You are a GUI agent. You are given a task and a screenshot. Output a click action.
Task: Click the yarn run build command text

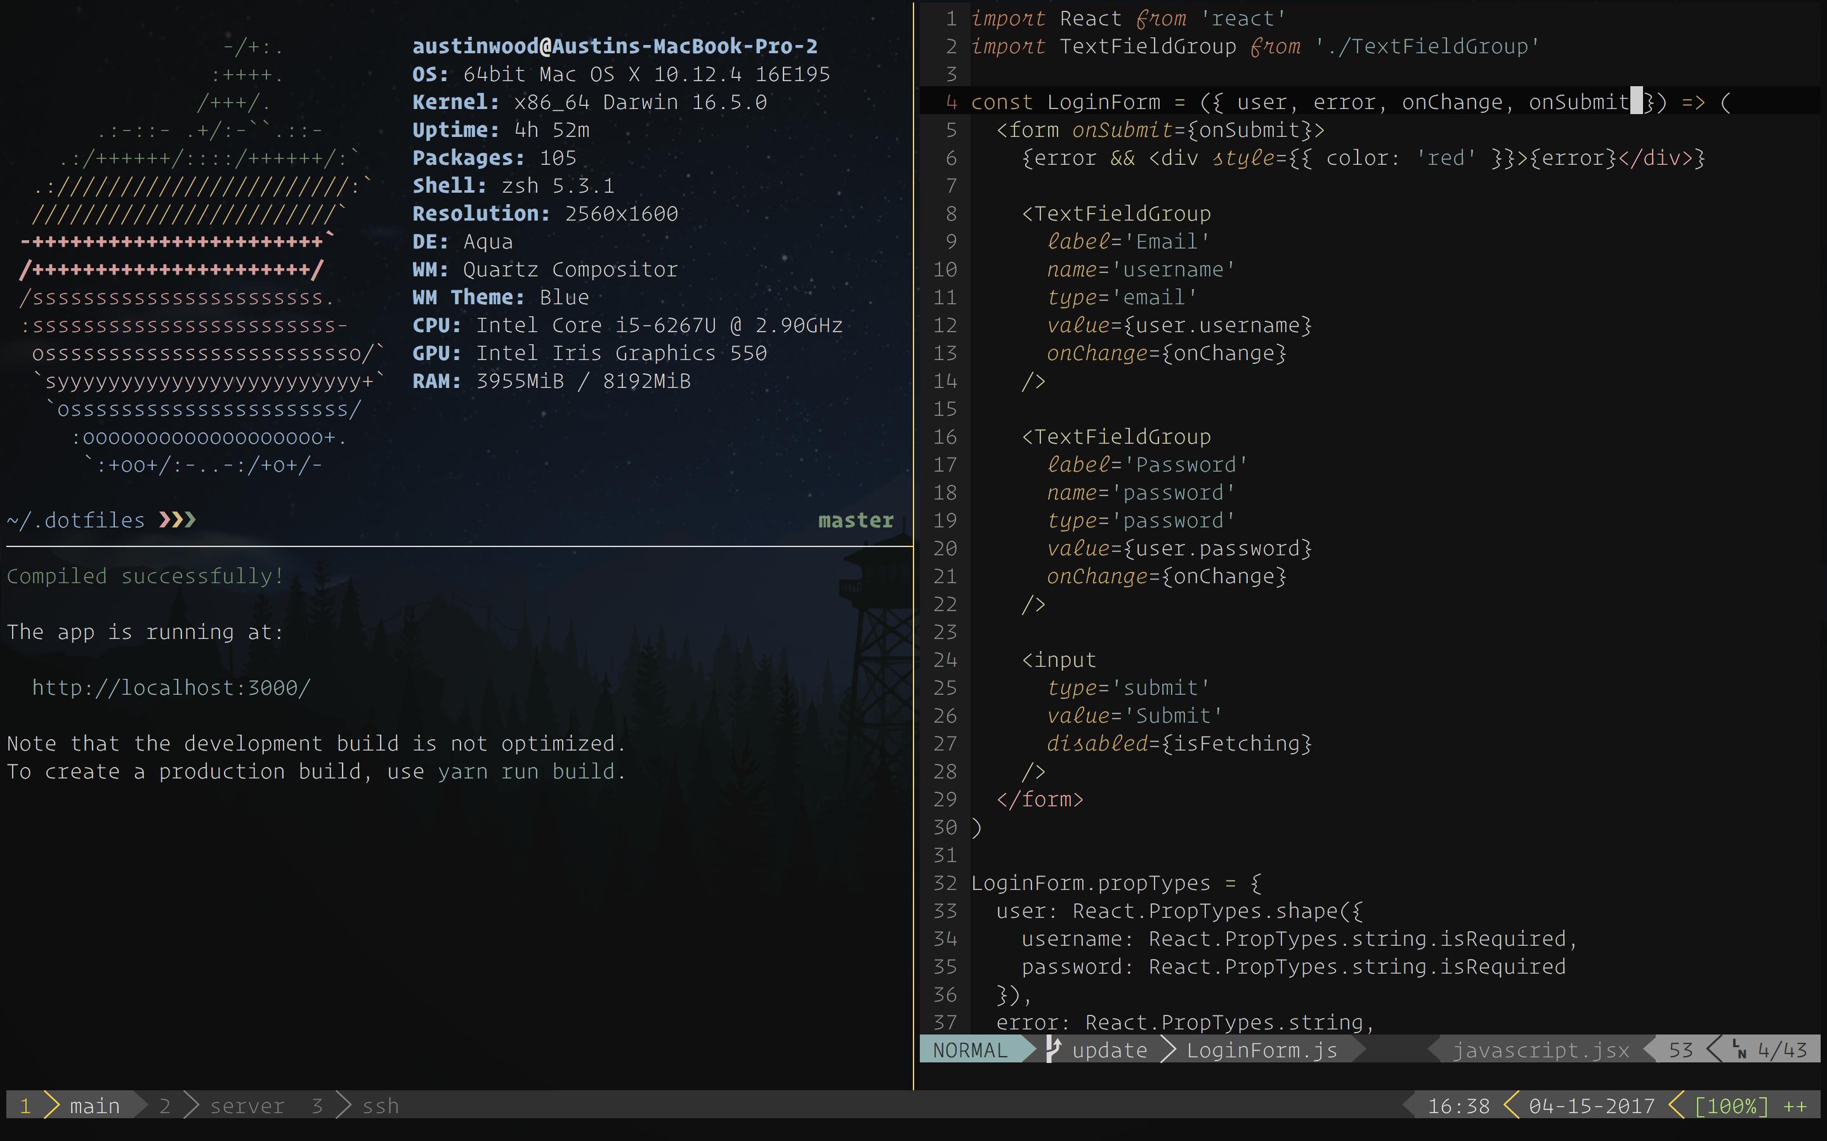click(525, 771)
